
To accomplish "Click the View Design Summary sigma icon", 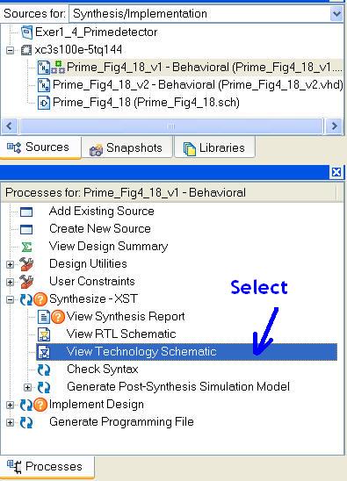I will click(26, 247).
